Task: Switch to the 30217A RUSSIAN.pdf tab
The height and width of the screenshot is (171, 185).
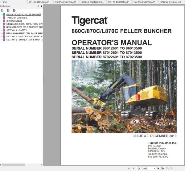Action: 118,2
